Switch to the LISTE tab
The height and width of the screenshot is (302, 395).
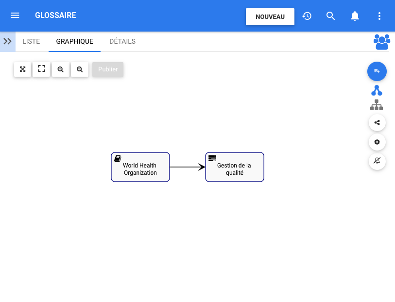[31, 41]
